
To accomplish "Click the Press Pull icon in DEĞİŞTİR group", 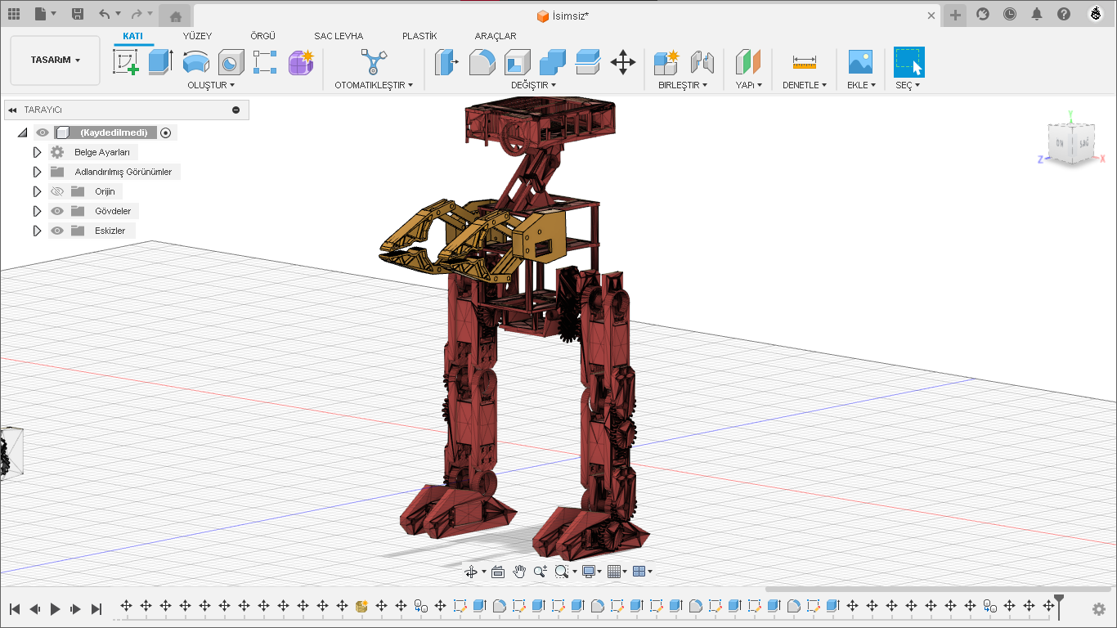I will (x=444, y=62).
